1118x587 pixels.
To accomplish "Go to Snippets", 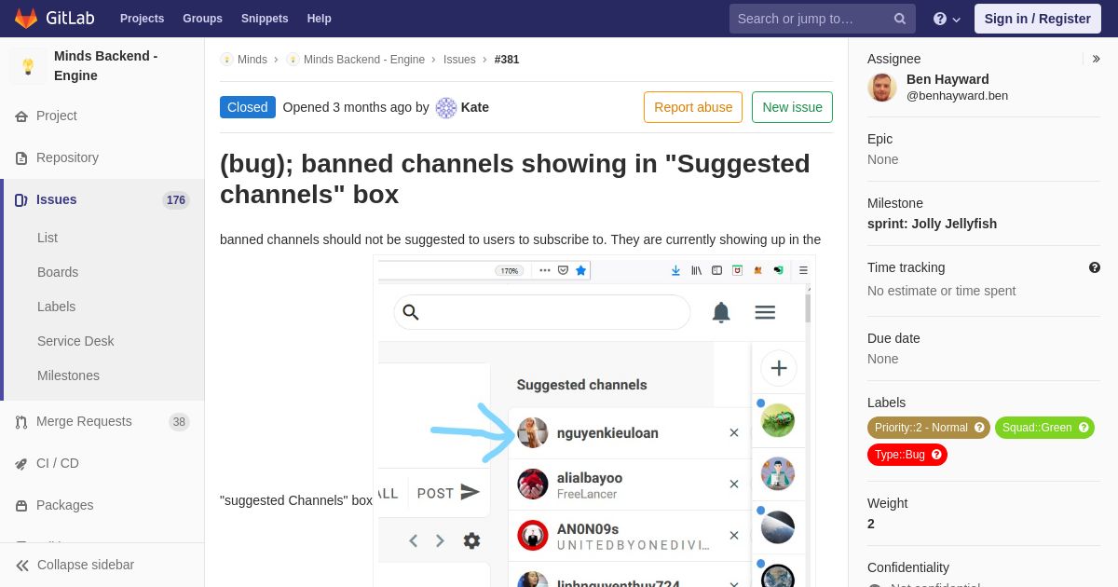I will [x=265, y=19].
